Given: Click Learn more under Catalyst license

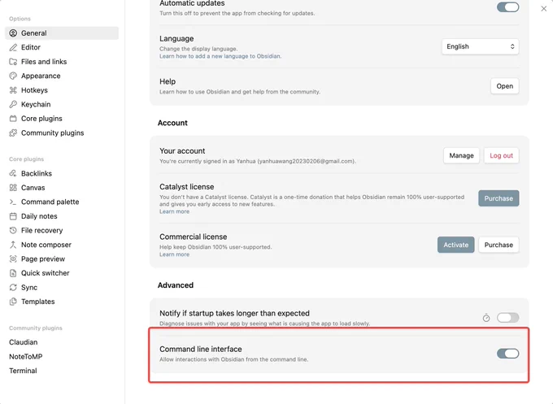Looking at the screenshot, I should coord(174,211).
